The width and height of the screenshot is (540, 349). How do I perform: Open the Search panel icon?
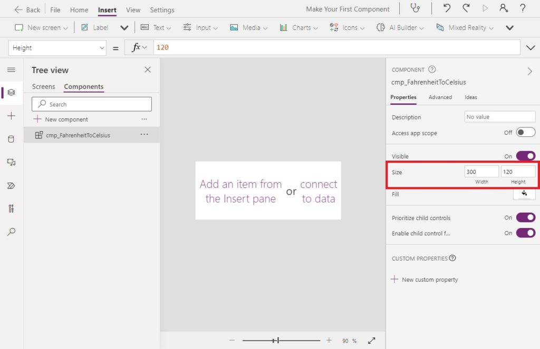click(12, 232)
